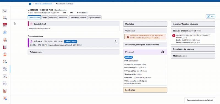
Task: Expand the Antecedentes section
Action: pyautogui.click(x=73, y=52)
